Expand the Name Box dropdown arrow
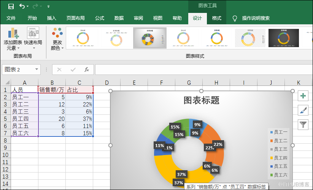Viewport: 313px width, 190px height. (37, 70)
